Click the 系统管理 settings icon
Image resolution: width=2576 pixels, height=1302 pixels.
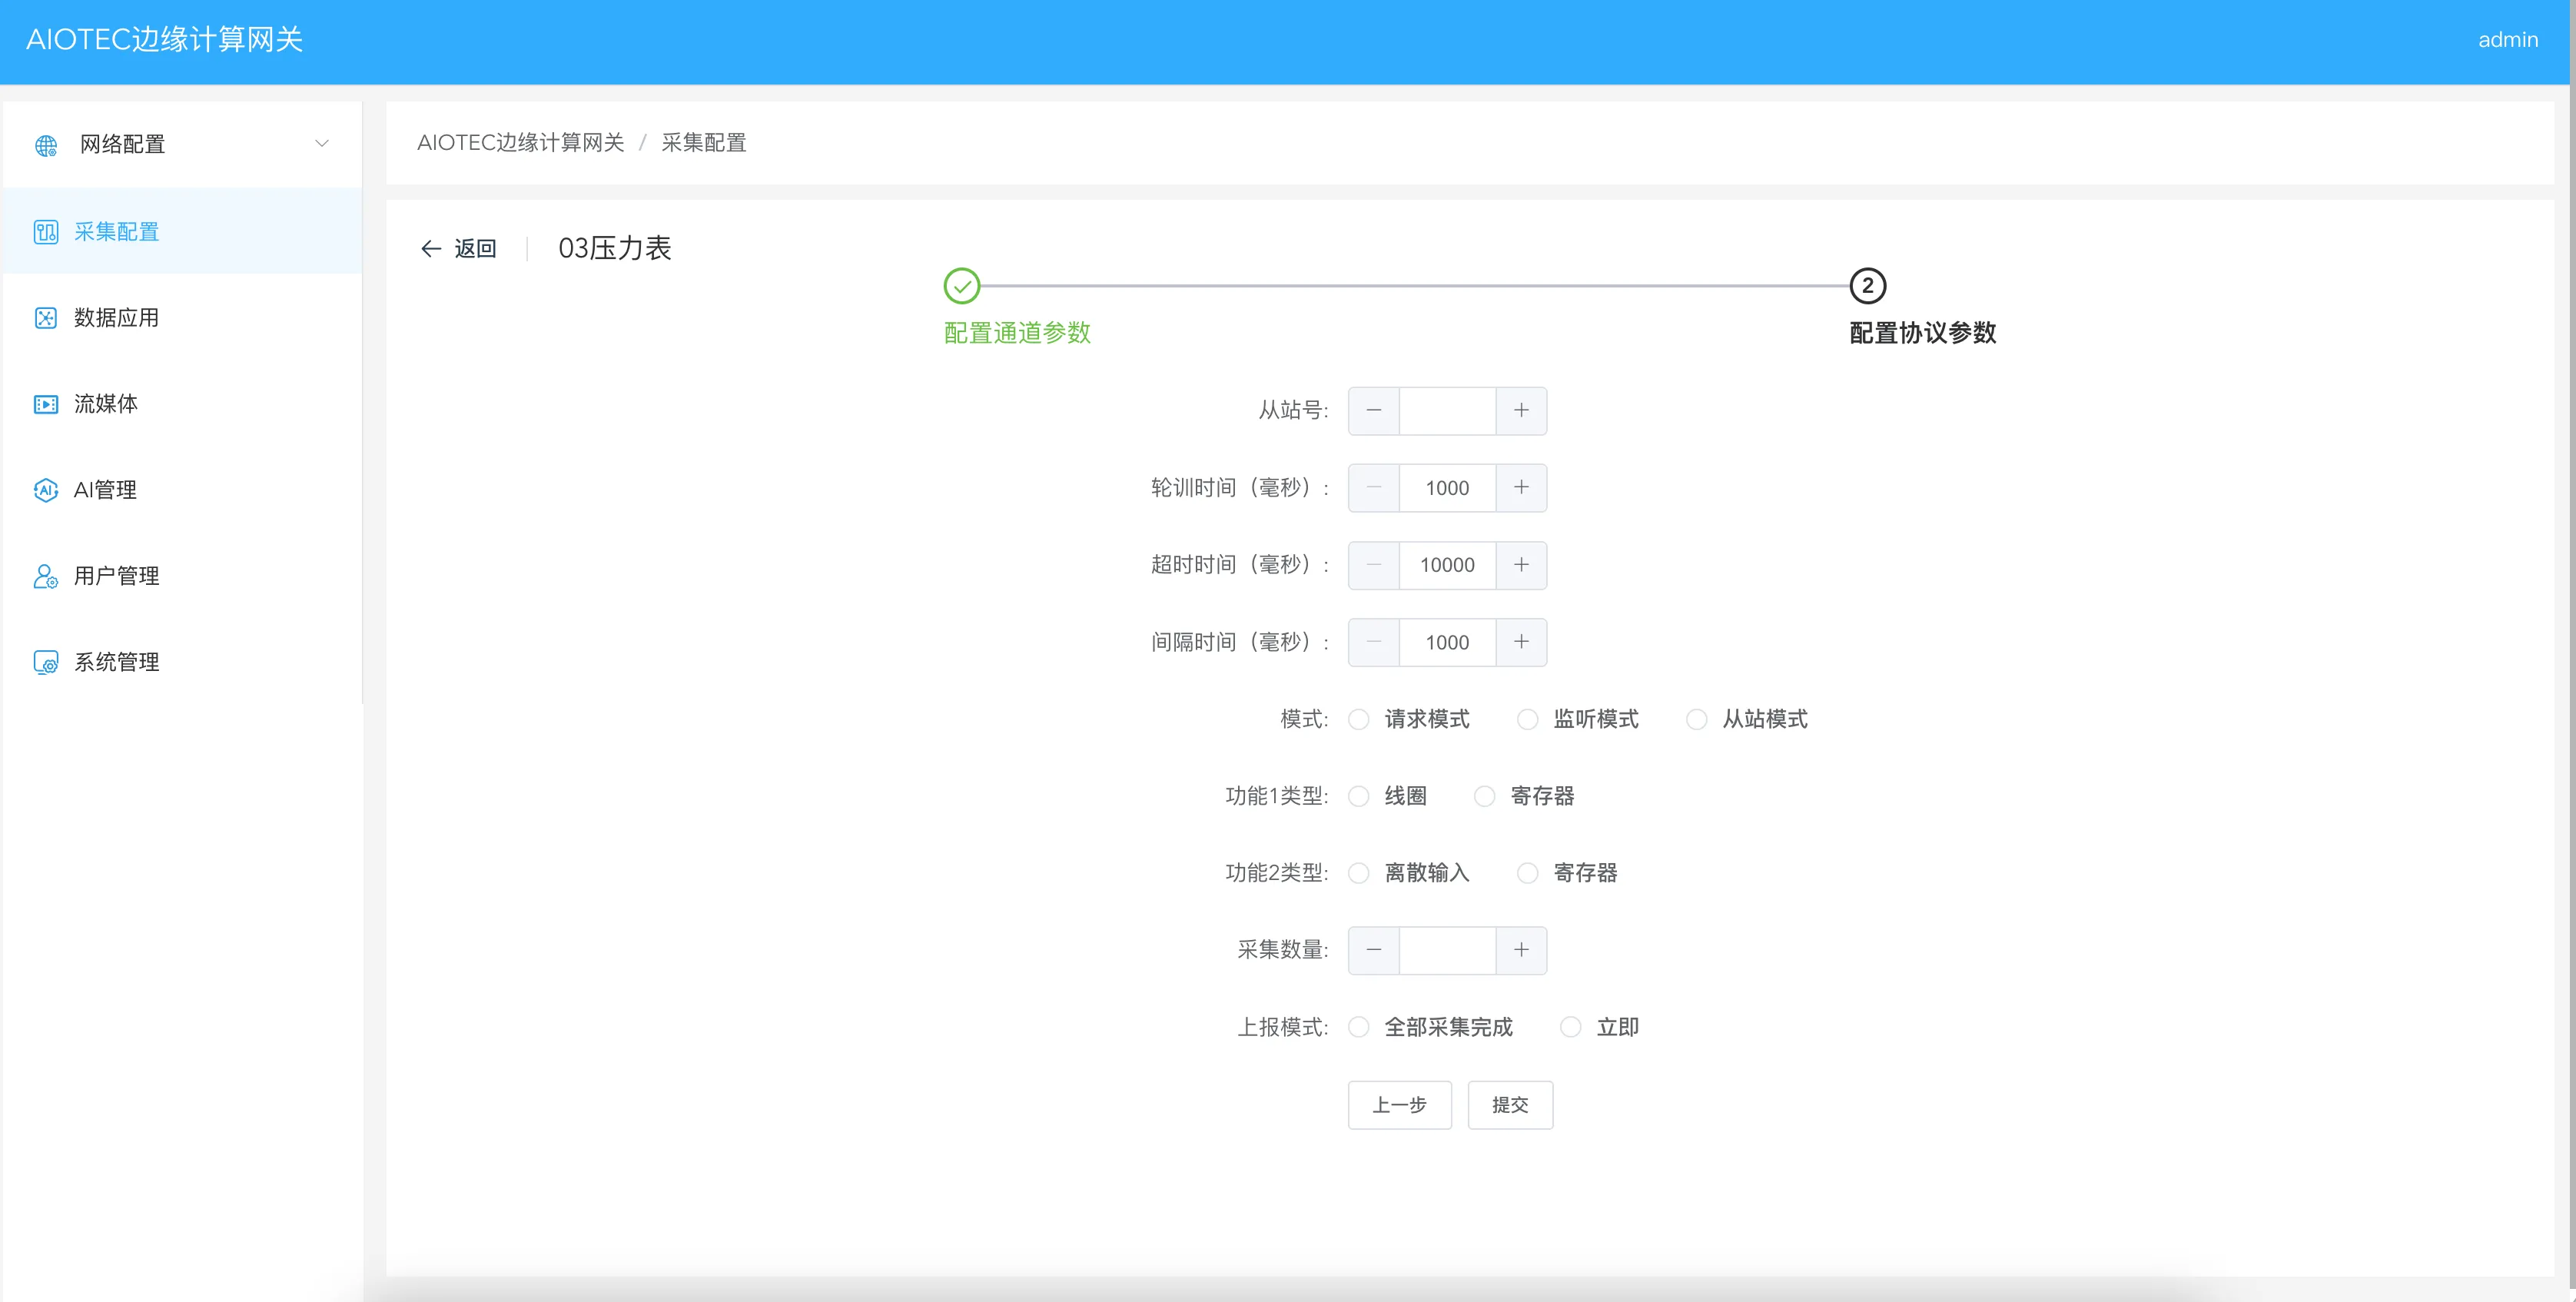tap(46, 662)
